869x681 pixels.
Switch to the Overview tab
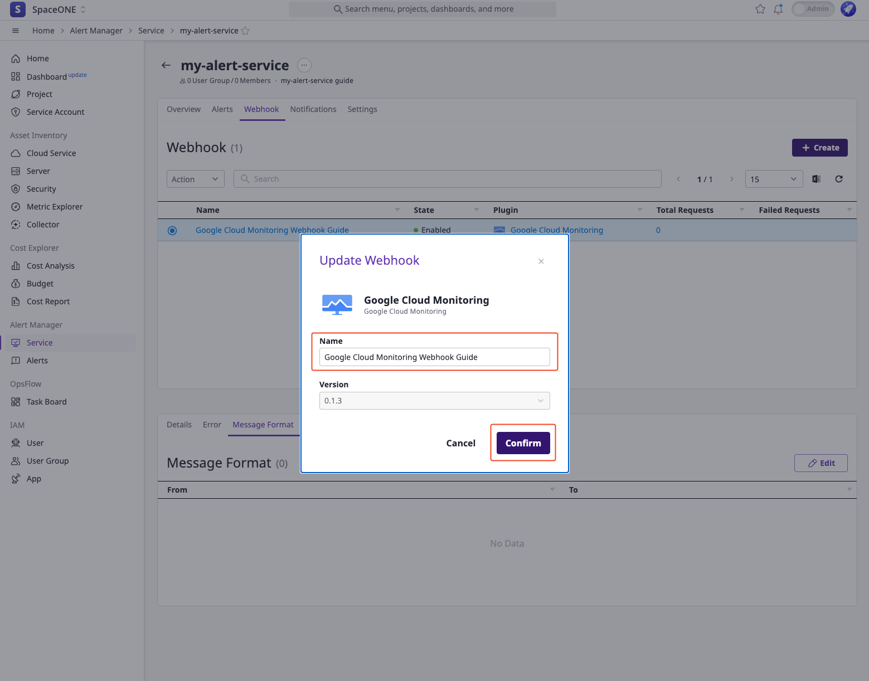click(x=183, y=109)
